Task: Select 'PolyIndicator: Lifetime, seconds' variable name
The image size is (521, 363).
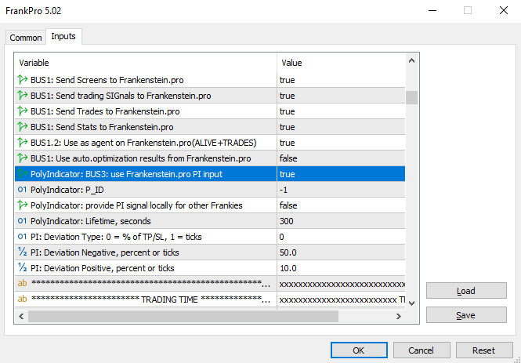Action: pos(91,221)
